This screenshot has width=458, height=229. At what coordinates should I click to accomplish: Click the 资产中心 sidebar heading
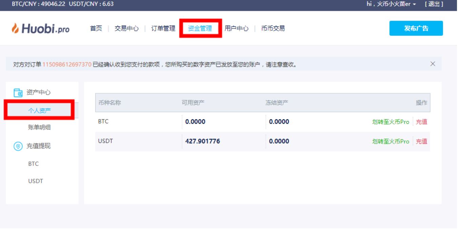coord(39,93)
